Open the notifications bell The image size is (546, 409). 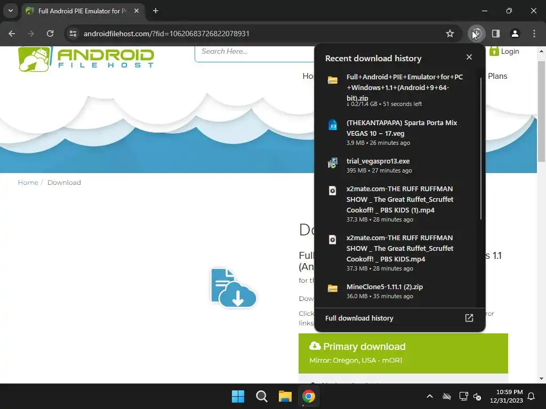[x=532, y=396]
